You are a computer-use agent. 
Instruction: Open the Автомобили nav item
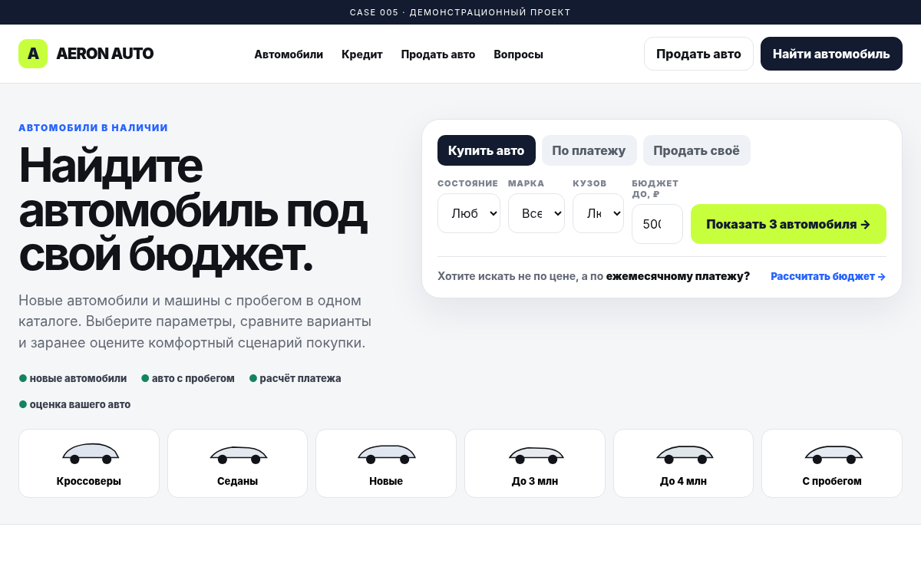(x=289, y=54)
